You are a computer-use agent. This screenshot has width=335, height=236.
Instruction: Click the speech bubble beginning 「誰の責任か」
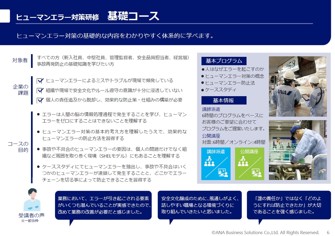point(289,205)
